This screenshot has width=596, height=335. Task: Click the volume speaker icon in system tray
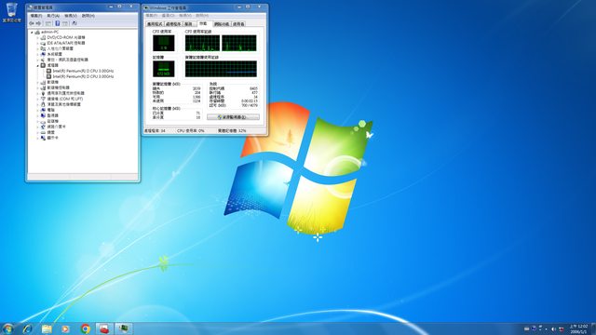tap(553, 328)
